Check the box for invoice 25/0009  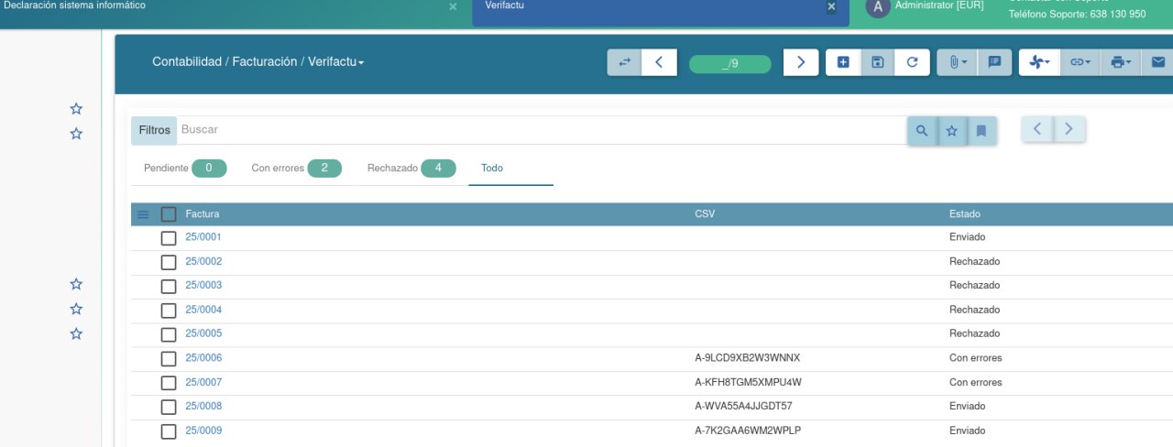[x=169, y=431]
